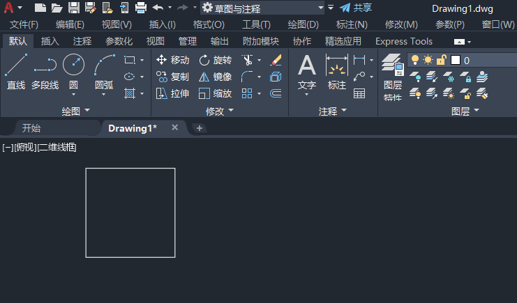Image resolution: width=517 pixels, height=303 pixels.
Task: Activate the Move (移动) command
Action: 173,60
